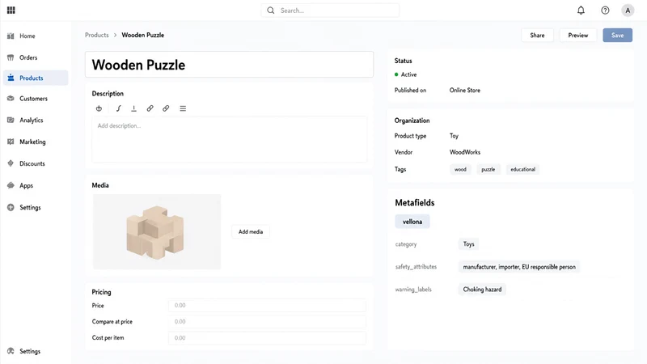
Task: Open the apps grid menu icon
Action: tap(11, 11)
